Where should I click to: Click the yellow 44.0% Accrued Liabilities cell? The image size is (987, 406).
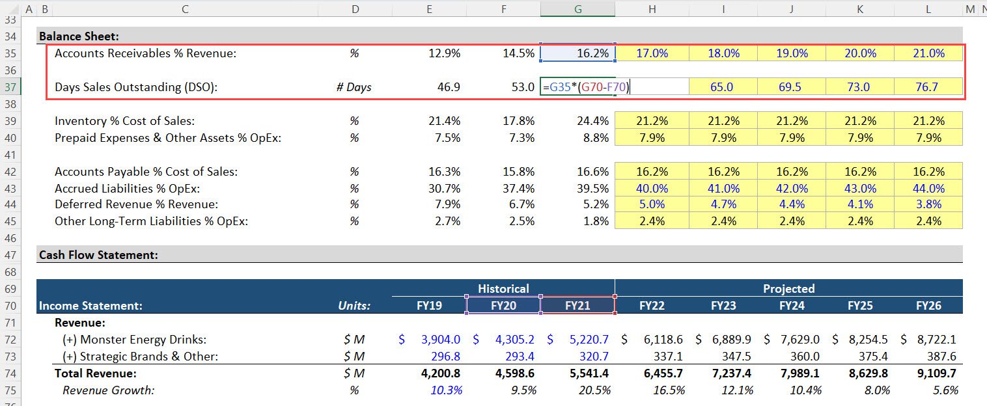pos(928,188)
